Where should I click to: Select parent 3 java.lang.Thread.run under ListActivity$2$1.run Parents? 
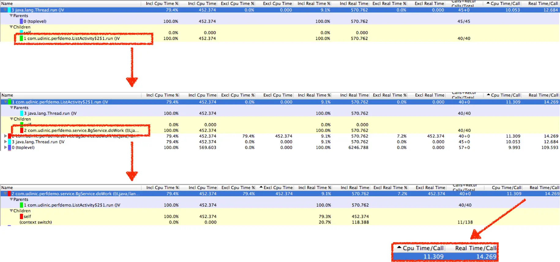click(x=50, y=113)
